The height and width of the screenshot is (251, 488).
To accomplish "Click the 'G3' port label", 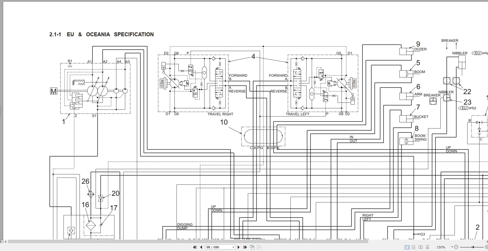I will pos(422,234).
